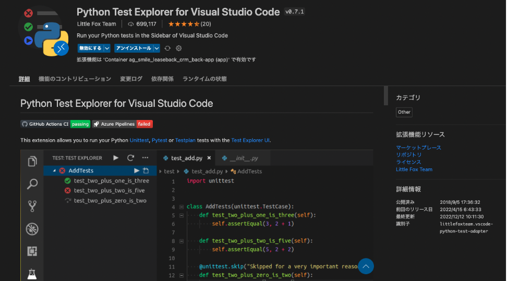Open the マーケットプレース link

click(x=418, y=148)
